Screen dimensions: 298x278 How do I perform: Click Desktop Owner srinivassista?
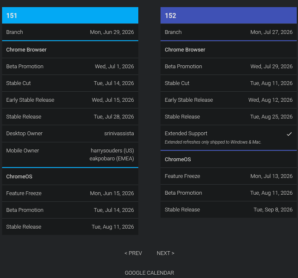coord(119,134)
